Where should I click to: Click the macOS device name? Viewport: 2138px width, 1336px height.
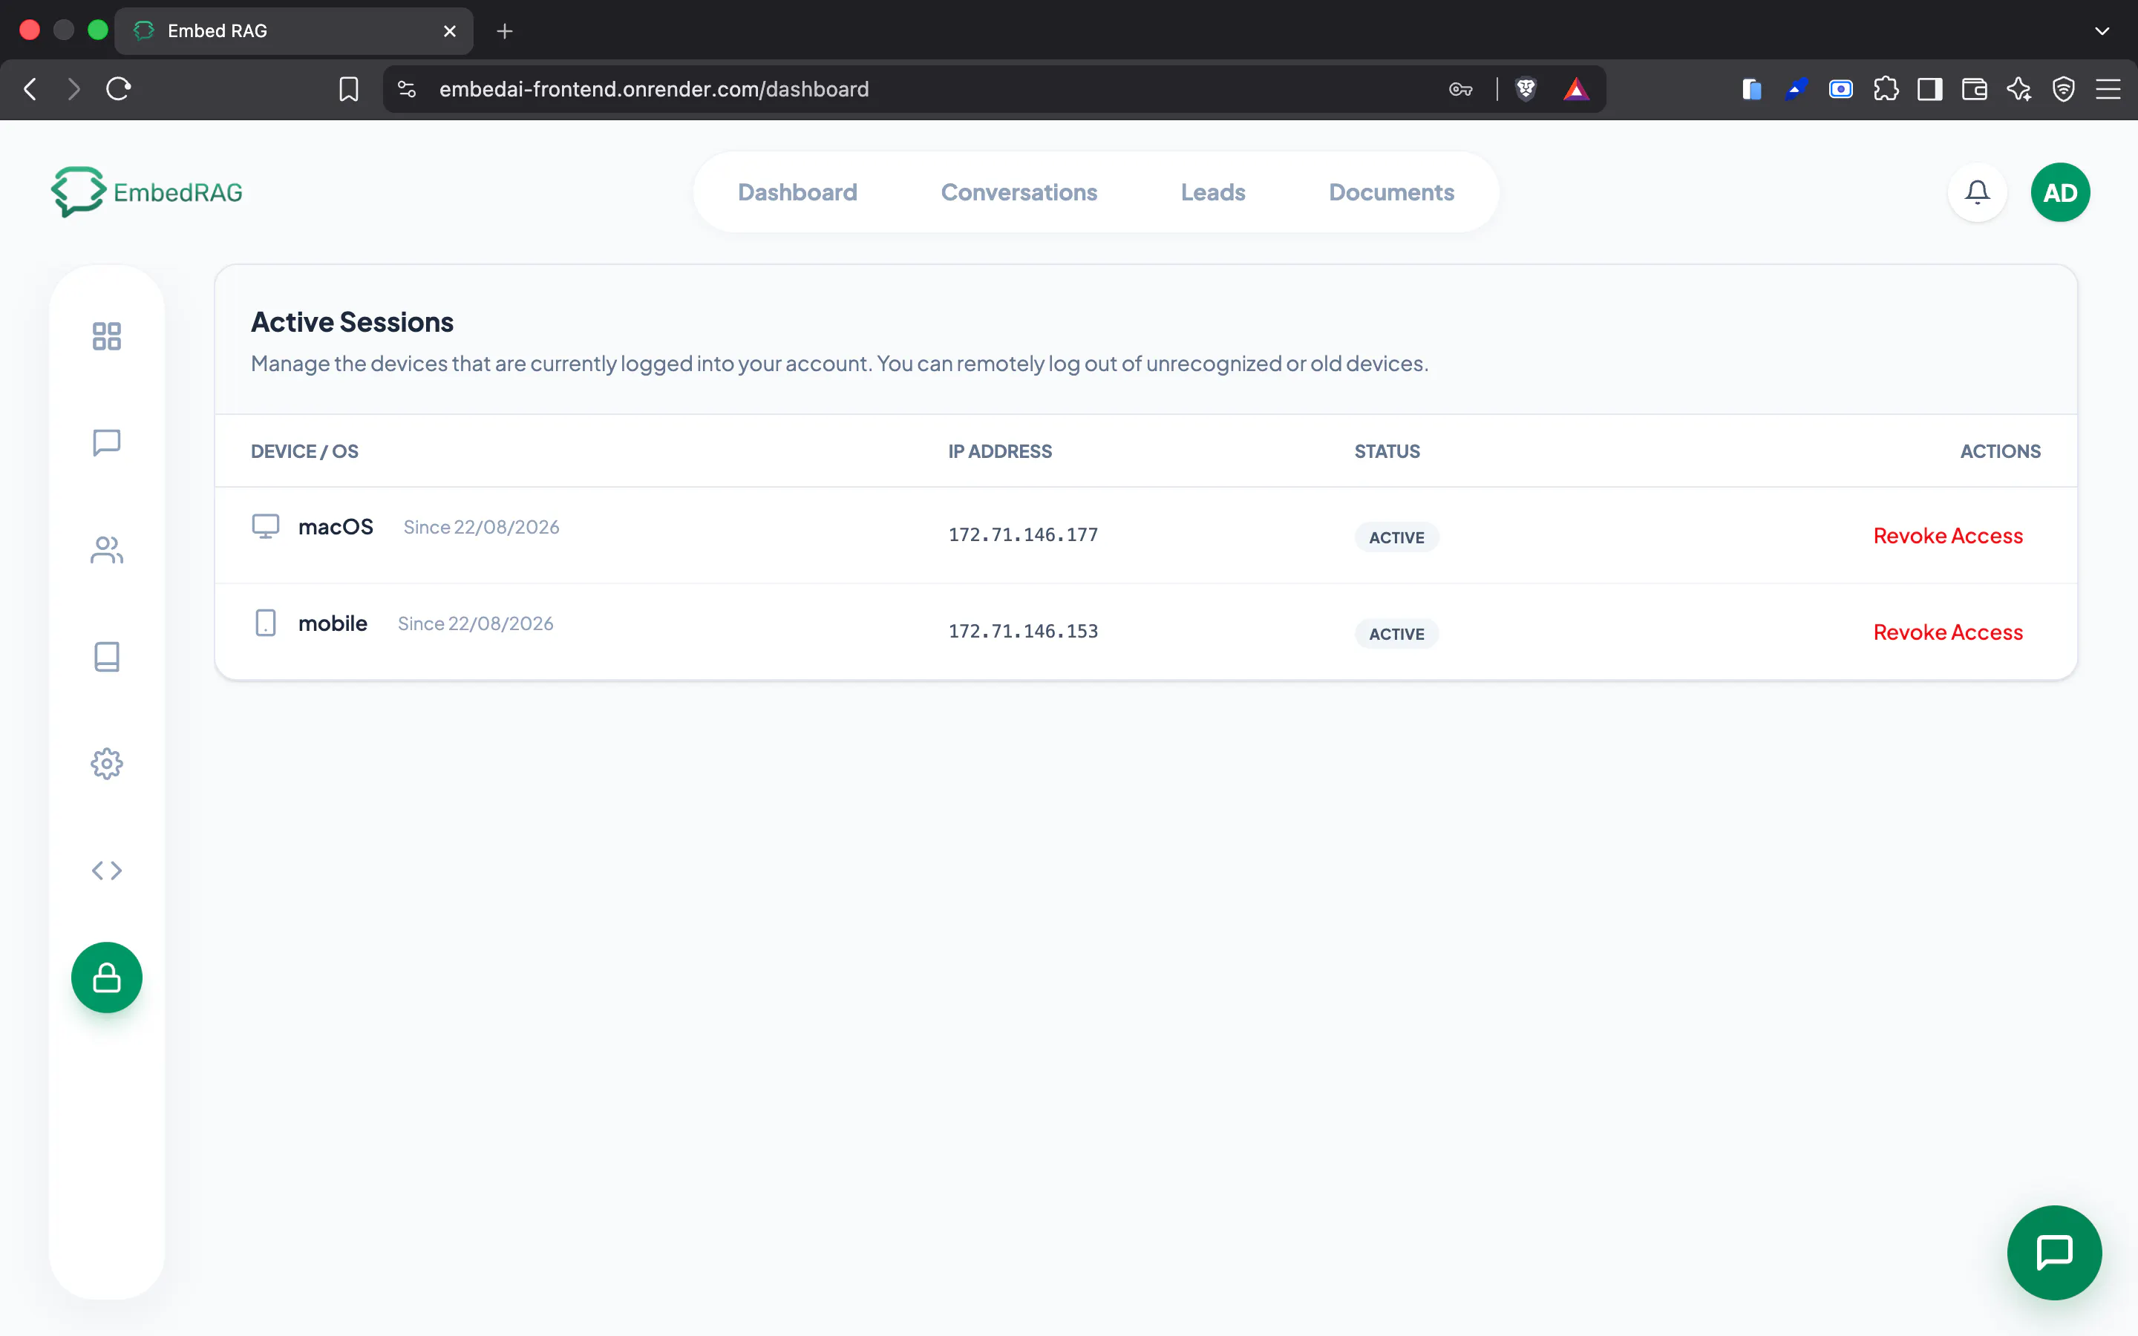click(x=336, y=527)
